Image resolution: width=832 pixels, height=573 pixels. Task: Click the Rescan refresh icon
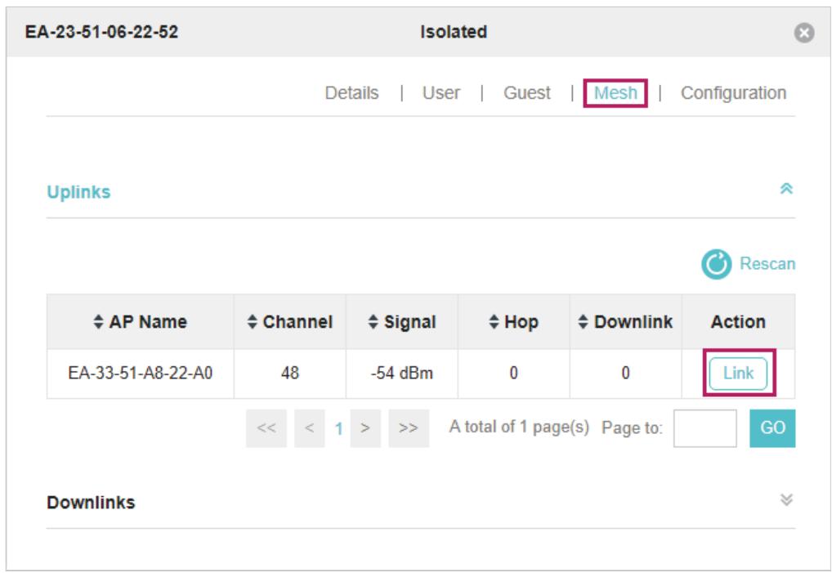(x=716, y=264)
